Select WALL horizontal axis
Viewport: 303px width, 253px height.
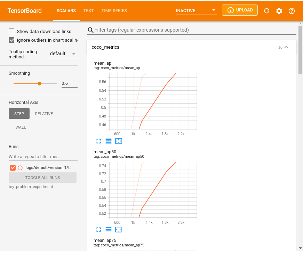(21, 127)
